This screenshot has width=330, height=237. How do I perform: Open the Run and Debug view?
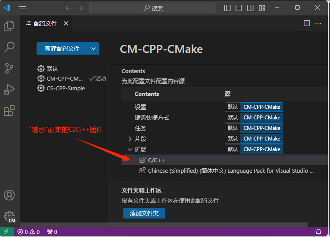coord(9,89)
